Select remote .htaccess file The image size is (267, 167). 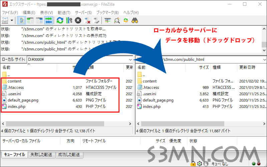click(x=148, y=88)
